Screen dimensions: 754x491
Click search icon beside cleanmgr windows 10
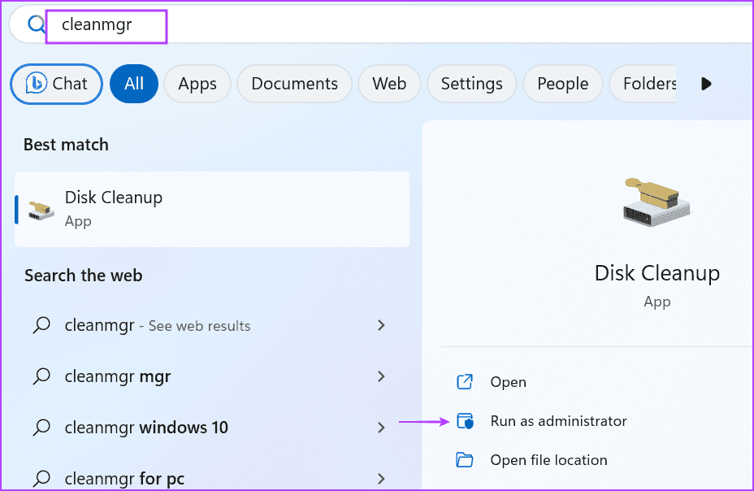41,428
